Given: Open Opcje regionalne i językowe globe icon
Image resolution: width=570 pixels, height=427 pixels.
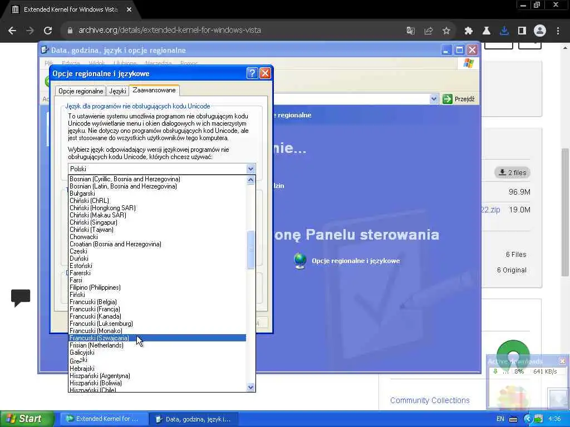Looking at the screenshot, I should click(300, 261).
